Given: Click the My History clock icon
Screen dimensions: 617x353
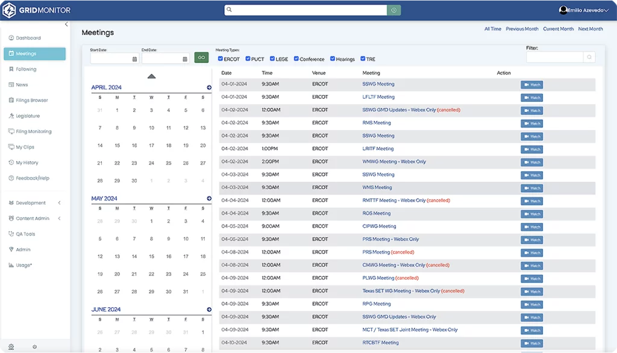Looking at the screenshot, I should [11, 163].
